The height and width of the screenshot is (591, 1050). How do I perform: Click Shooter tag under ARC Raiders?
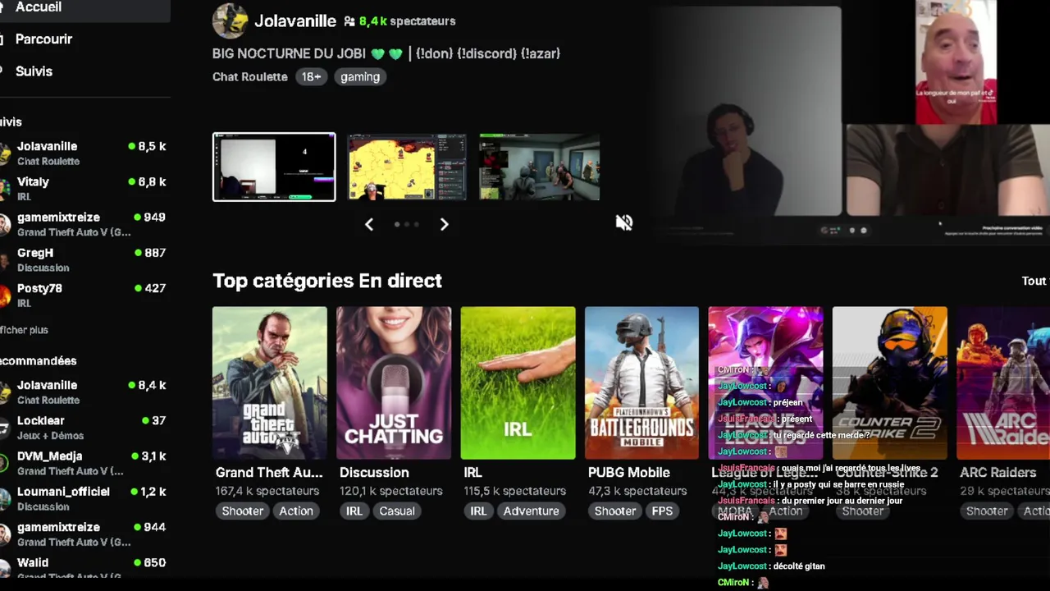point(987,511)
